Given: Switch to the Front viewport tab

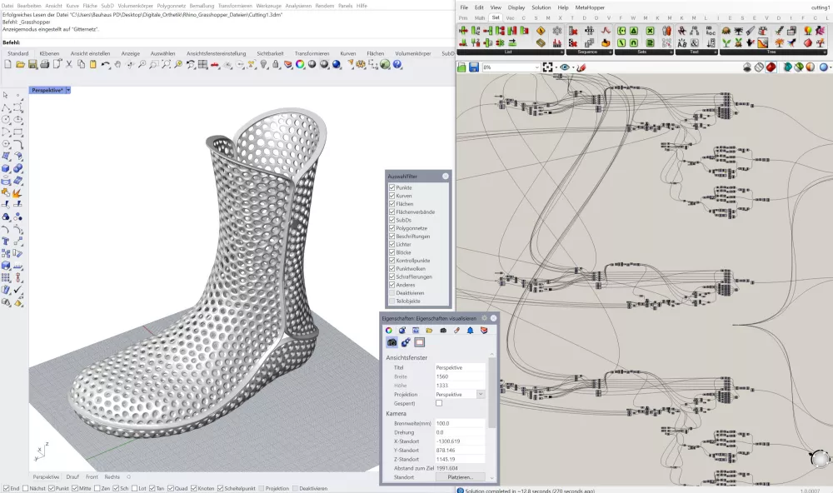Looking at the screenshot, I should [x=92, y=477].
